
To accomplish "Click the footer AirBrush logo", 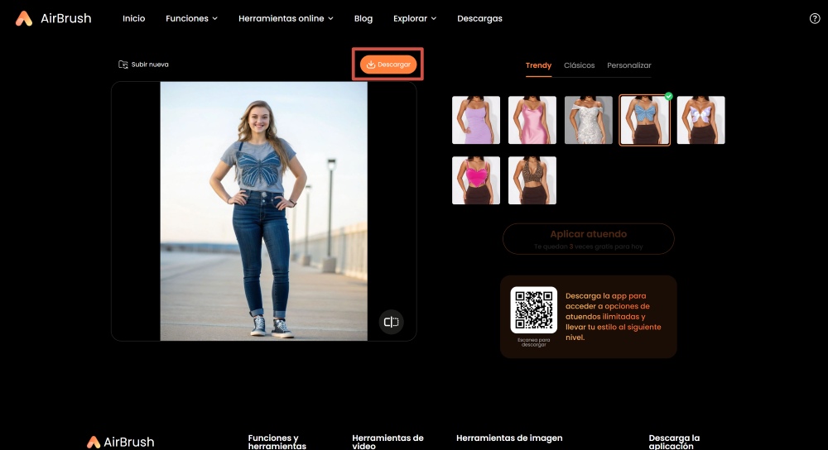I will [120, 442].
